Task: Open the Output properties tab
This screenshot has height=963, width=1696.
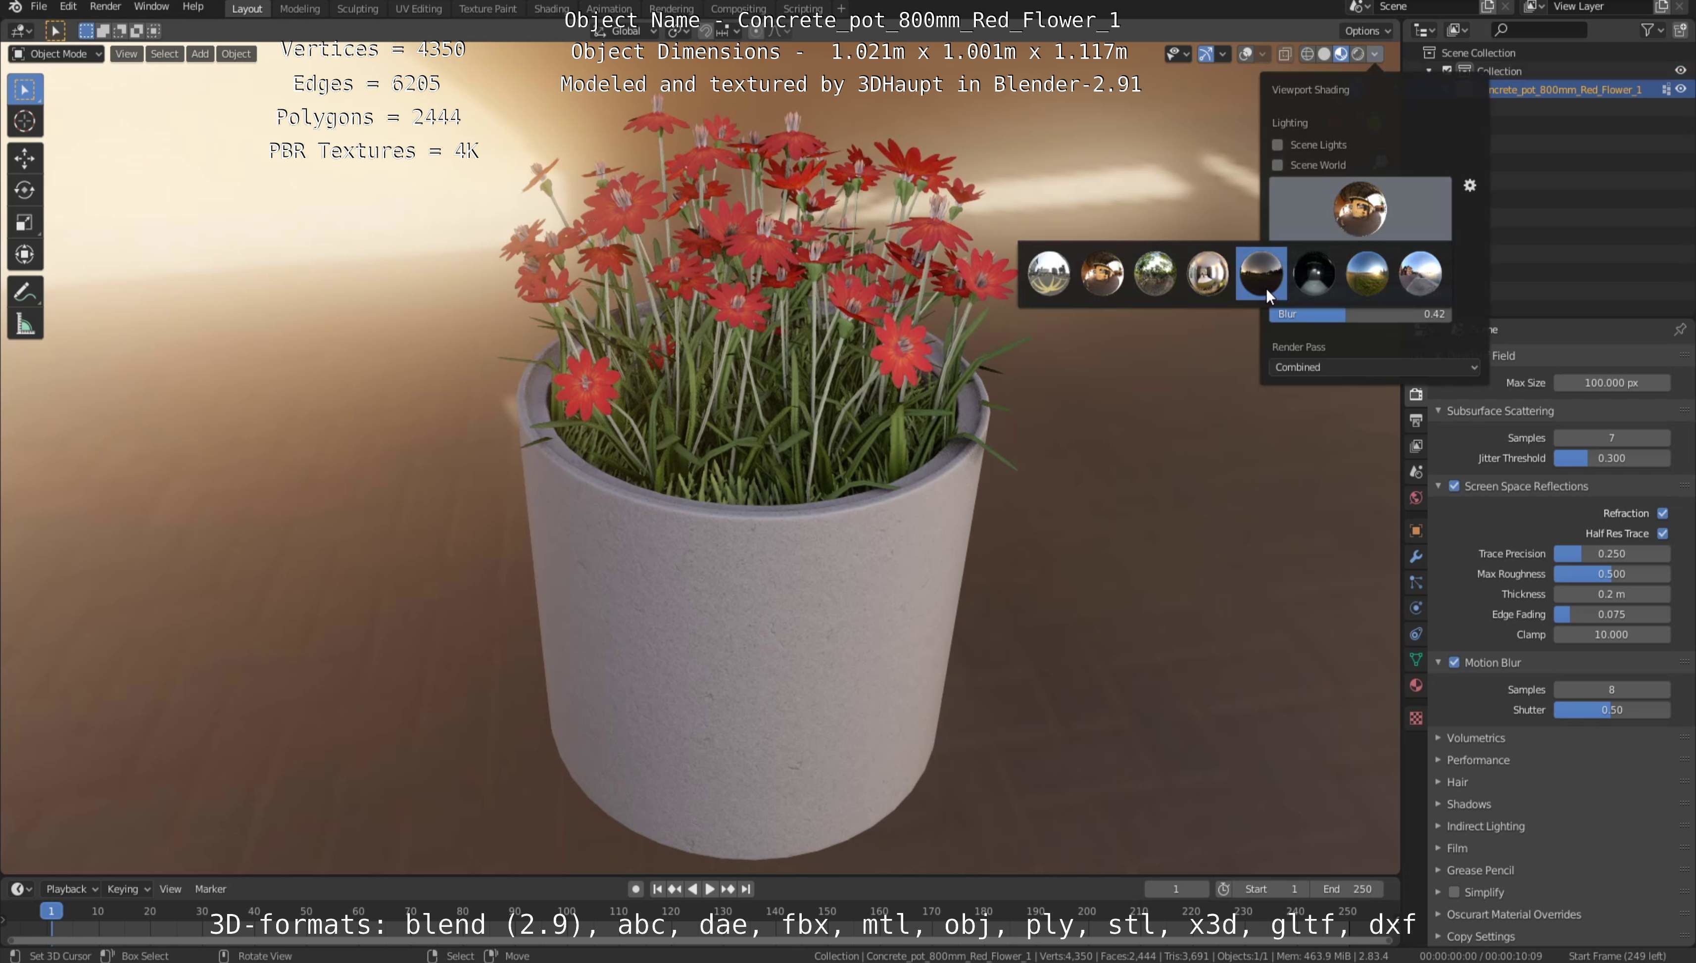Action: click(x=1415, y=421)
